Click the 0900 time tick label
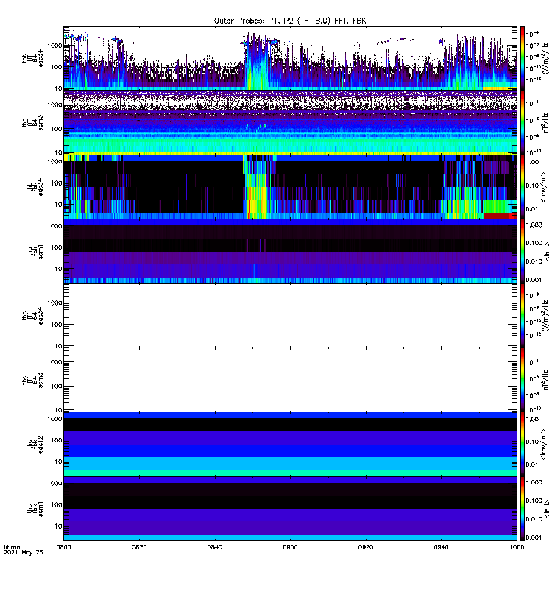 pos(290,547)
